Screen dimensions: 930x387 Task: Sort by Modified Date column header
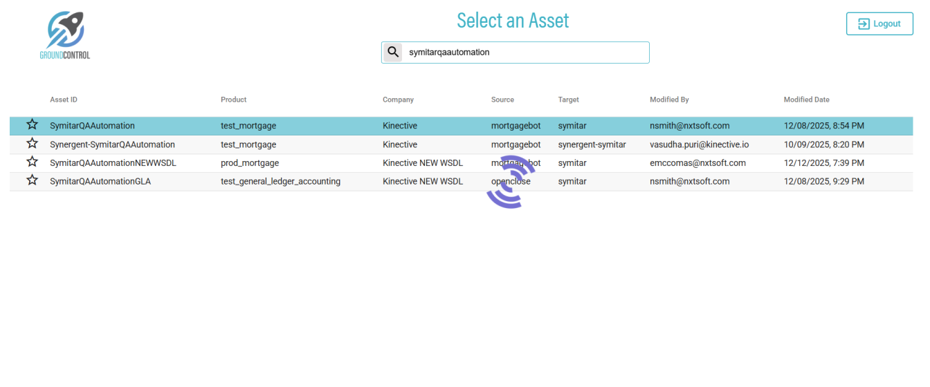tap(807, 100)
